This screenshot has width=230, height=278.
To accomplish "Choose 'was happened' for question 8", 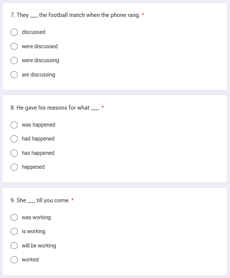I will point(14,125).
